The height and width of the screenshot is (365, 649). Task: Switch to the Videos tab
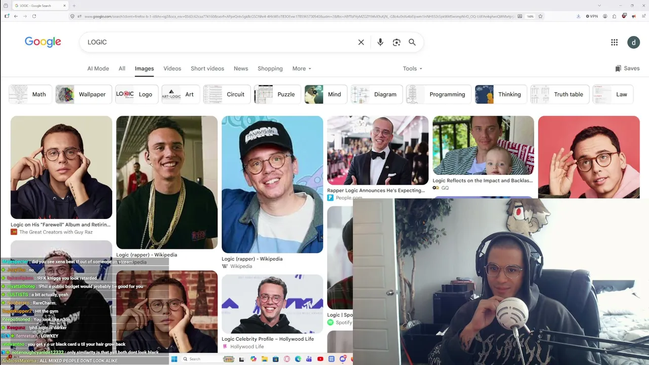click(172, 68)
